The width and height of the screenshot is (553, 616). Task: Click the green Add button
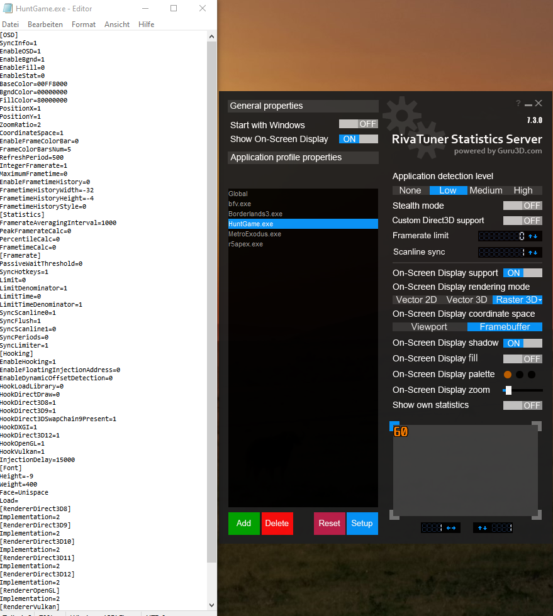[244, 523]
